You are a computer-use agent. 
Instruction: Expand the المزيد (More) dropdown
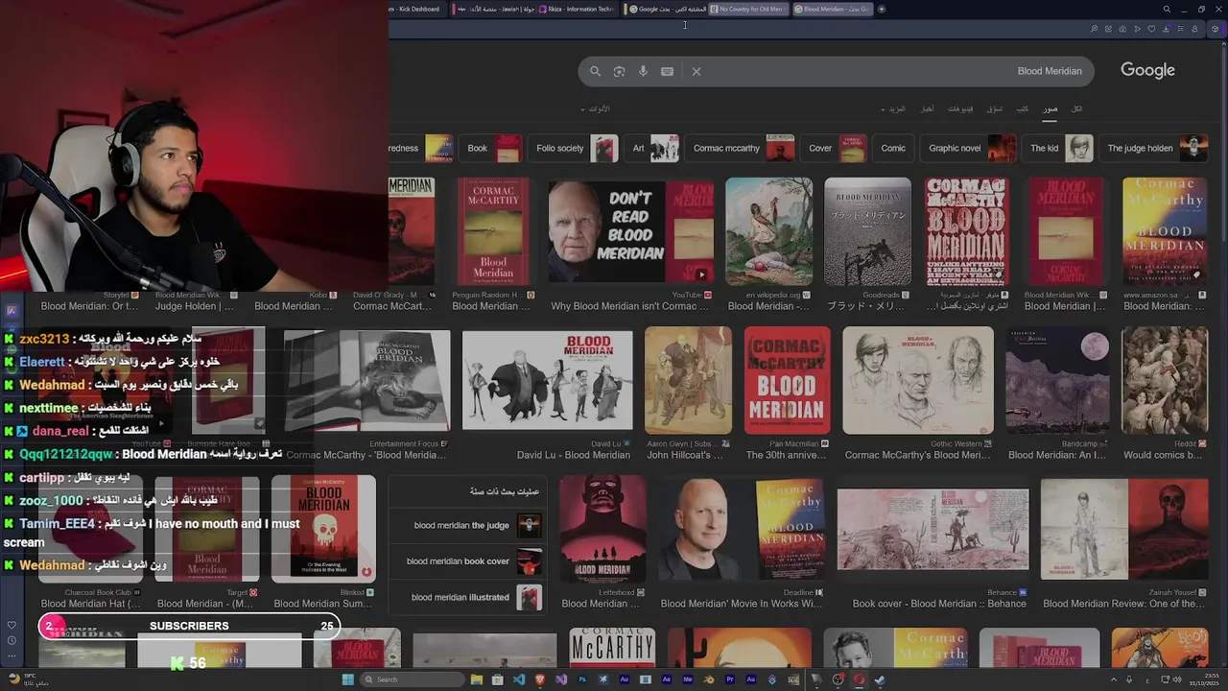[x=895, y=109]
